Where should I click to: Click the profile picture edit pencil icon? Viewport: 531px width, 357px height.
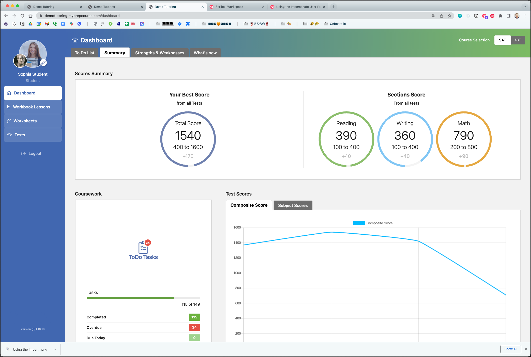(43, 62)
